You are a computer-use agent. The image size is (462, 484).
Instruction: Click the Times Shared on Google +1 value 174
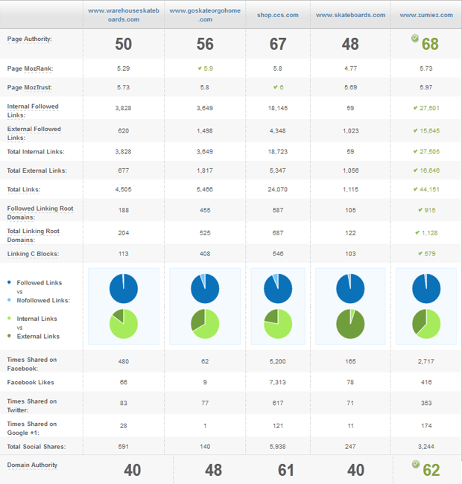point(426,426)
